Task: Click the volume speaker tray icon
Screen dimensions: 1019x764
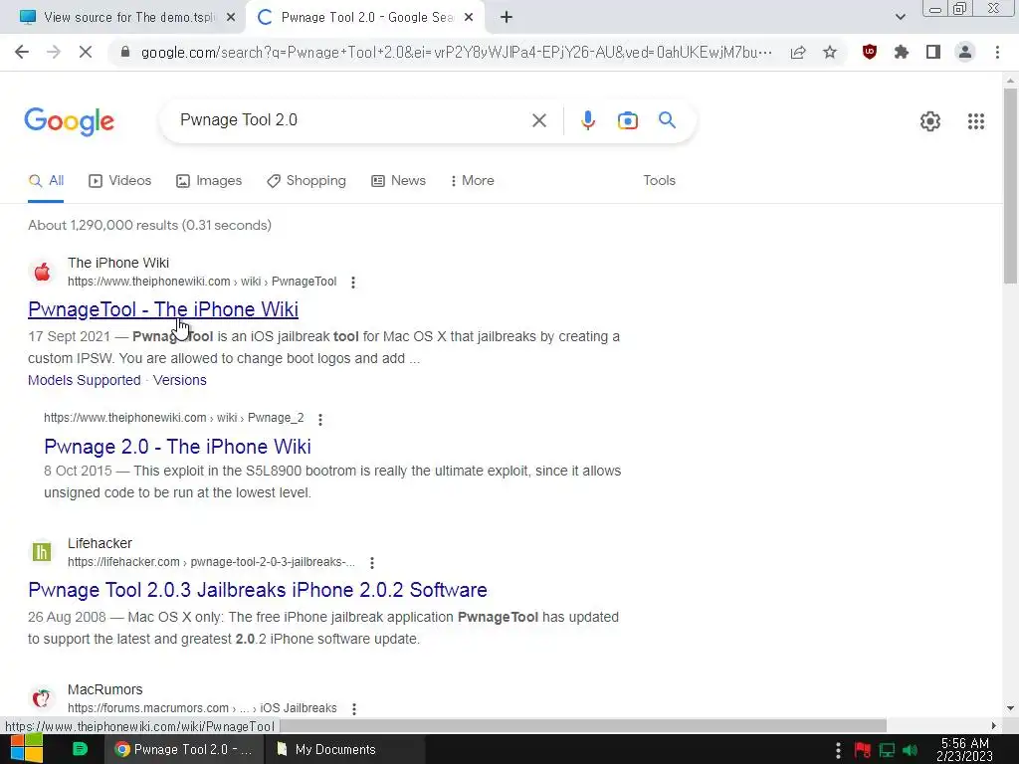Action: 911,750
